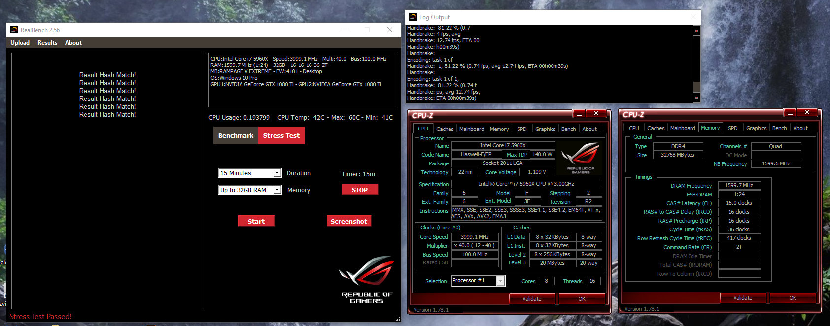The height and width of the screenshot is (326, 830).
Task: Open Bench tab in CPU-Z processor window
Action: [569, 129]
